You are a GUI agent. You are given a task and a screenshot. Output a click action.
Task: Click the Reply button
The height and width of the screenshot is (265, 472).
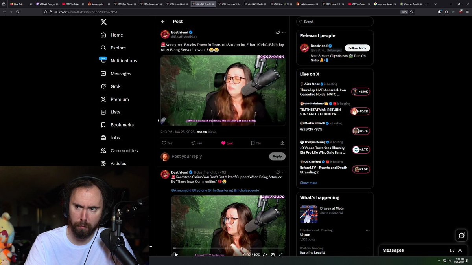coord(277,156)
